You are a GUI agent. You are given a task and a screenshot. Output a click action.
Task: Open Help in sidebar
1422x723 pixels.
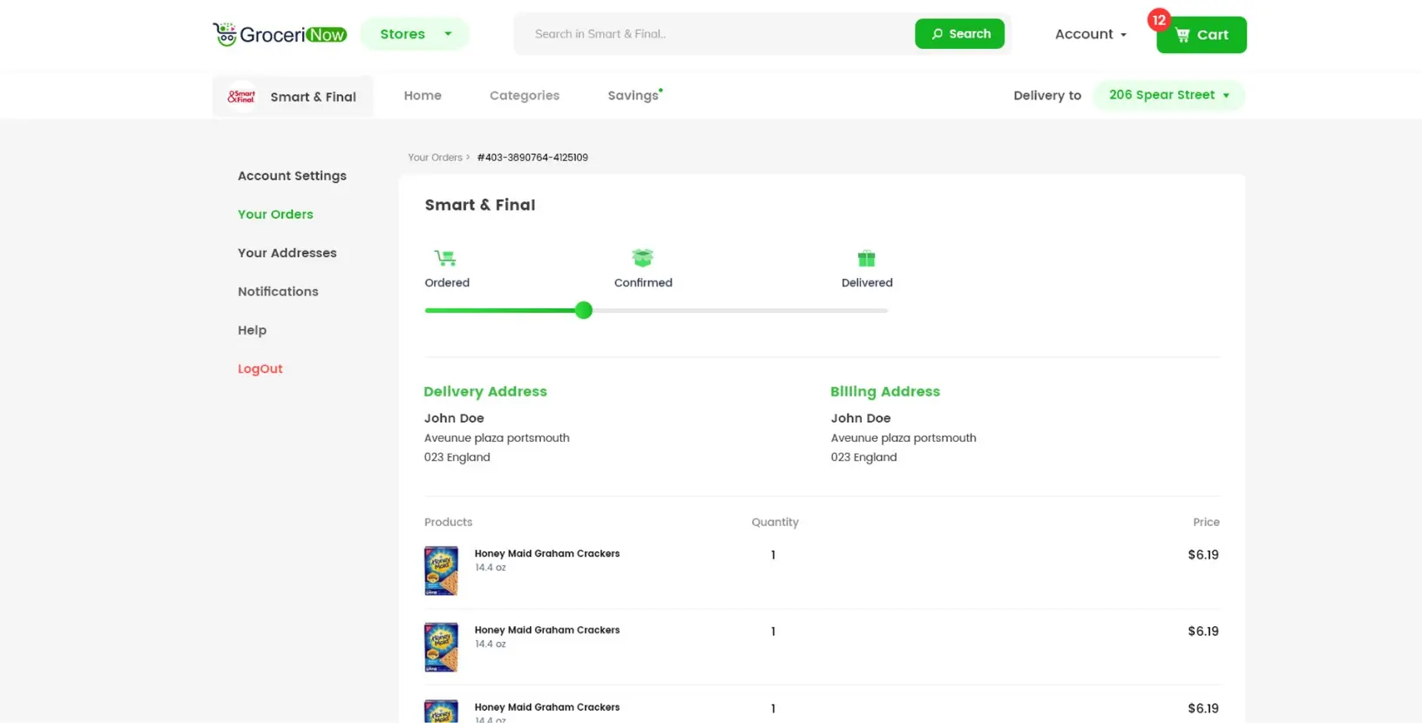coord(252,330)
